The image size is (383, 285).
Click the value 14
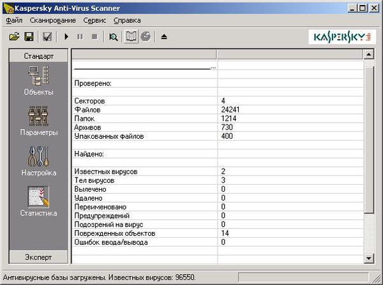pyautogui.click(x=225, y=233)
